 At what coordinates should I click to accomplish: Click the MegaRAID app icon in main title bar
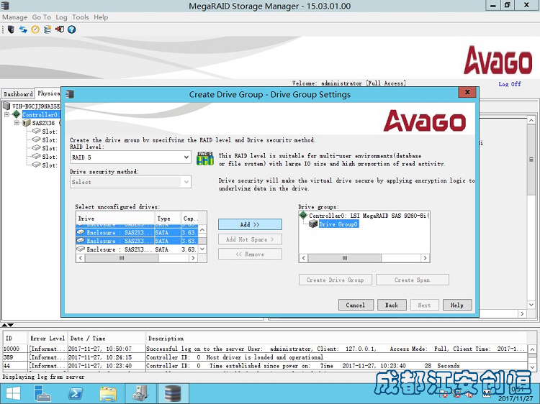(5, 6)
